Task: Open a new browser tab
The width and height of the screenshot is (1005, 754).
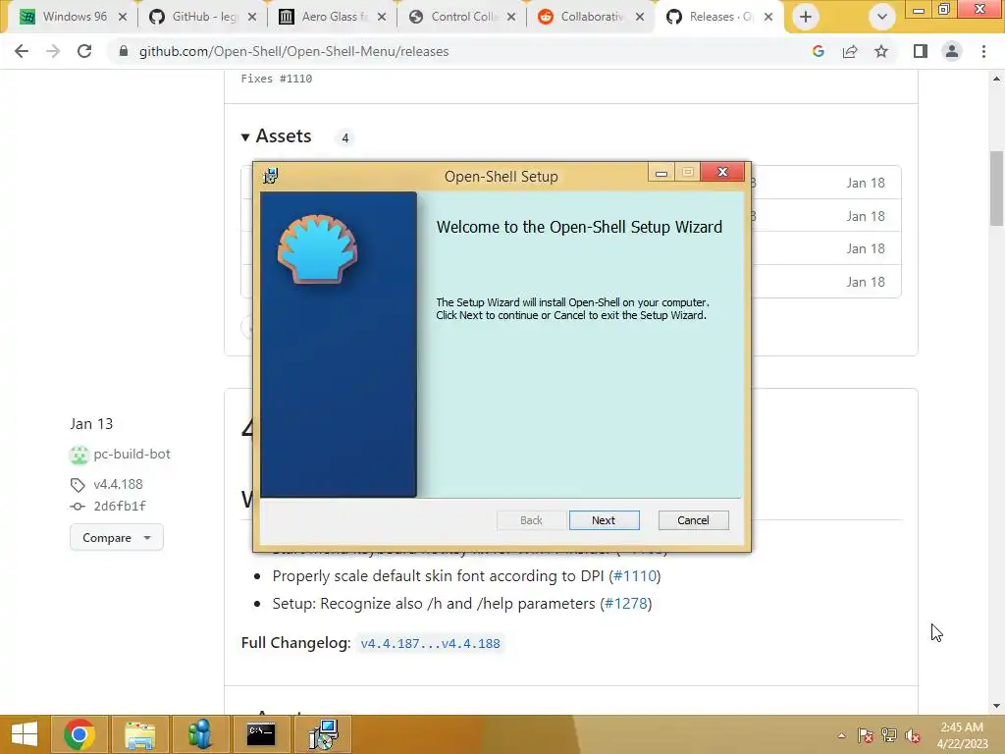Action: click(x=806, y=17)
